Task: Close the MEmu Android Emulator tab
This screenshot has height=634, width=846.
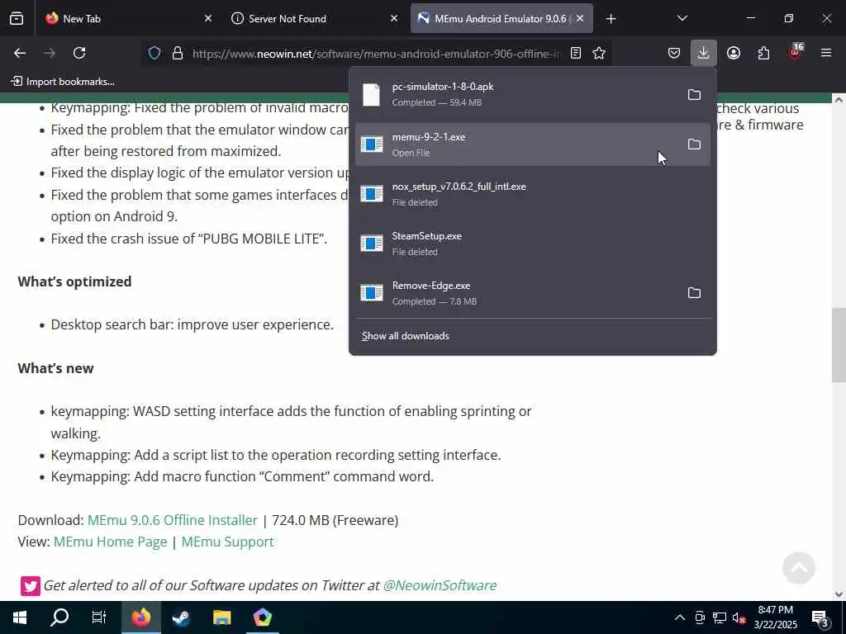Action: click(580, 18)
